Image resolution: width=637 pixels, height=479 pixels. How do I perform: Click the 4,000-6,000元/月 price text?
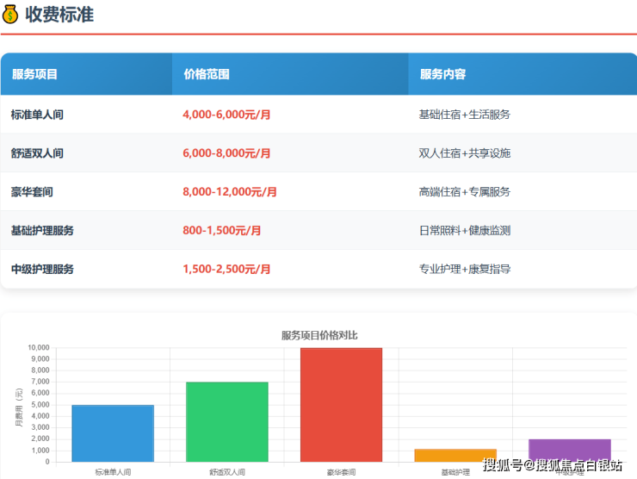click(x=226, y=115)
